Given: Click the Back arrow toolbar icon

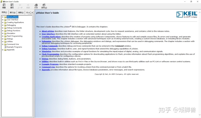Looking at the screenshot, I should coord(20,5).
